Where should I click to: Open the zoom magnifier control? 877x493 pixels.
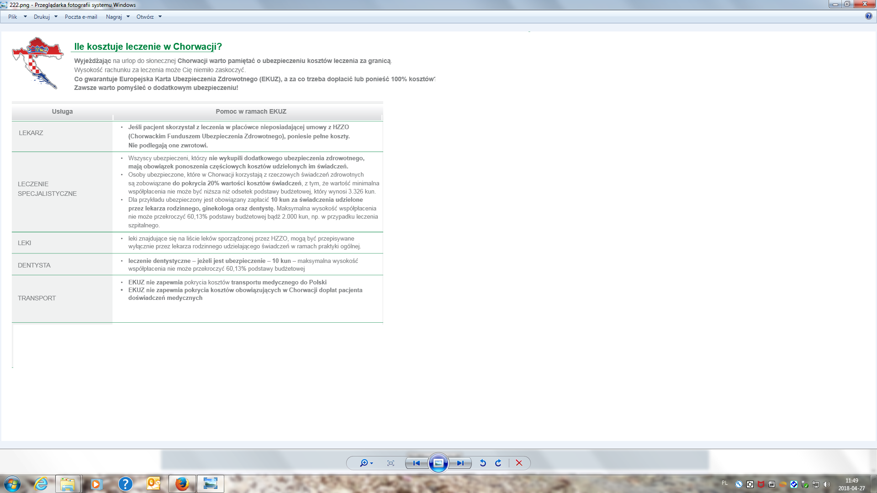[x=364, y=463]
